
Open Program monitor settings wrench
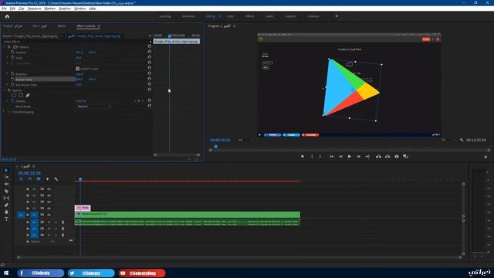(x=462, y=140)
